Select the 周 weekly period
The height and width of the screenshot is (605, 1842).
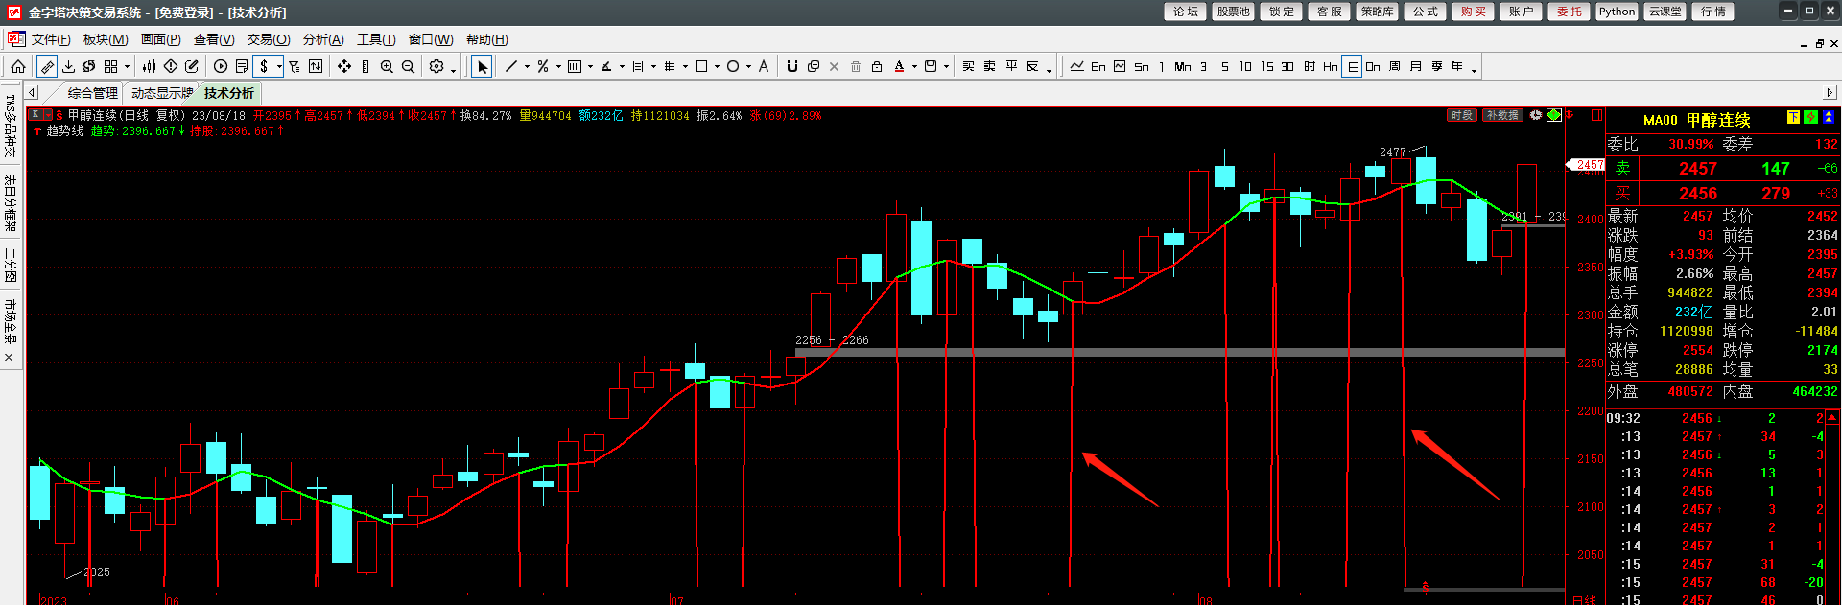click(1394, 66)
